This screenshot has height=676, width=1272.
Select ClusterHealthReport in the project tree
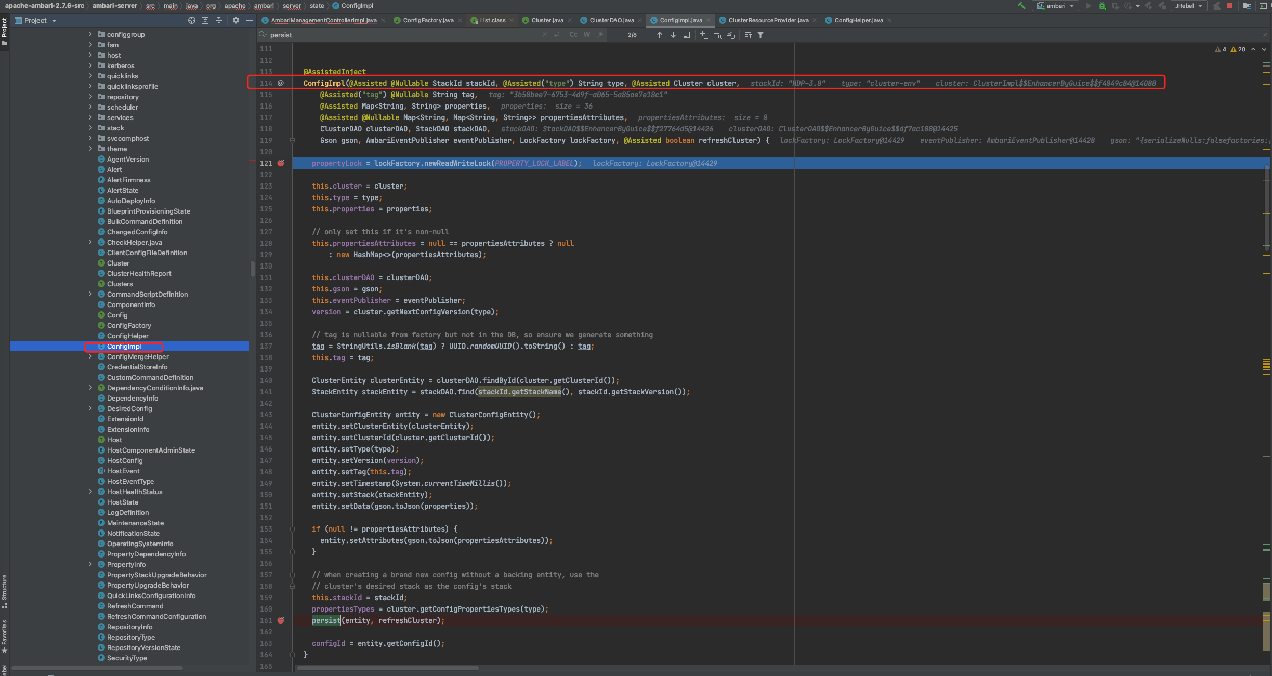(x=139, y=273)
